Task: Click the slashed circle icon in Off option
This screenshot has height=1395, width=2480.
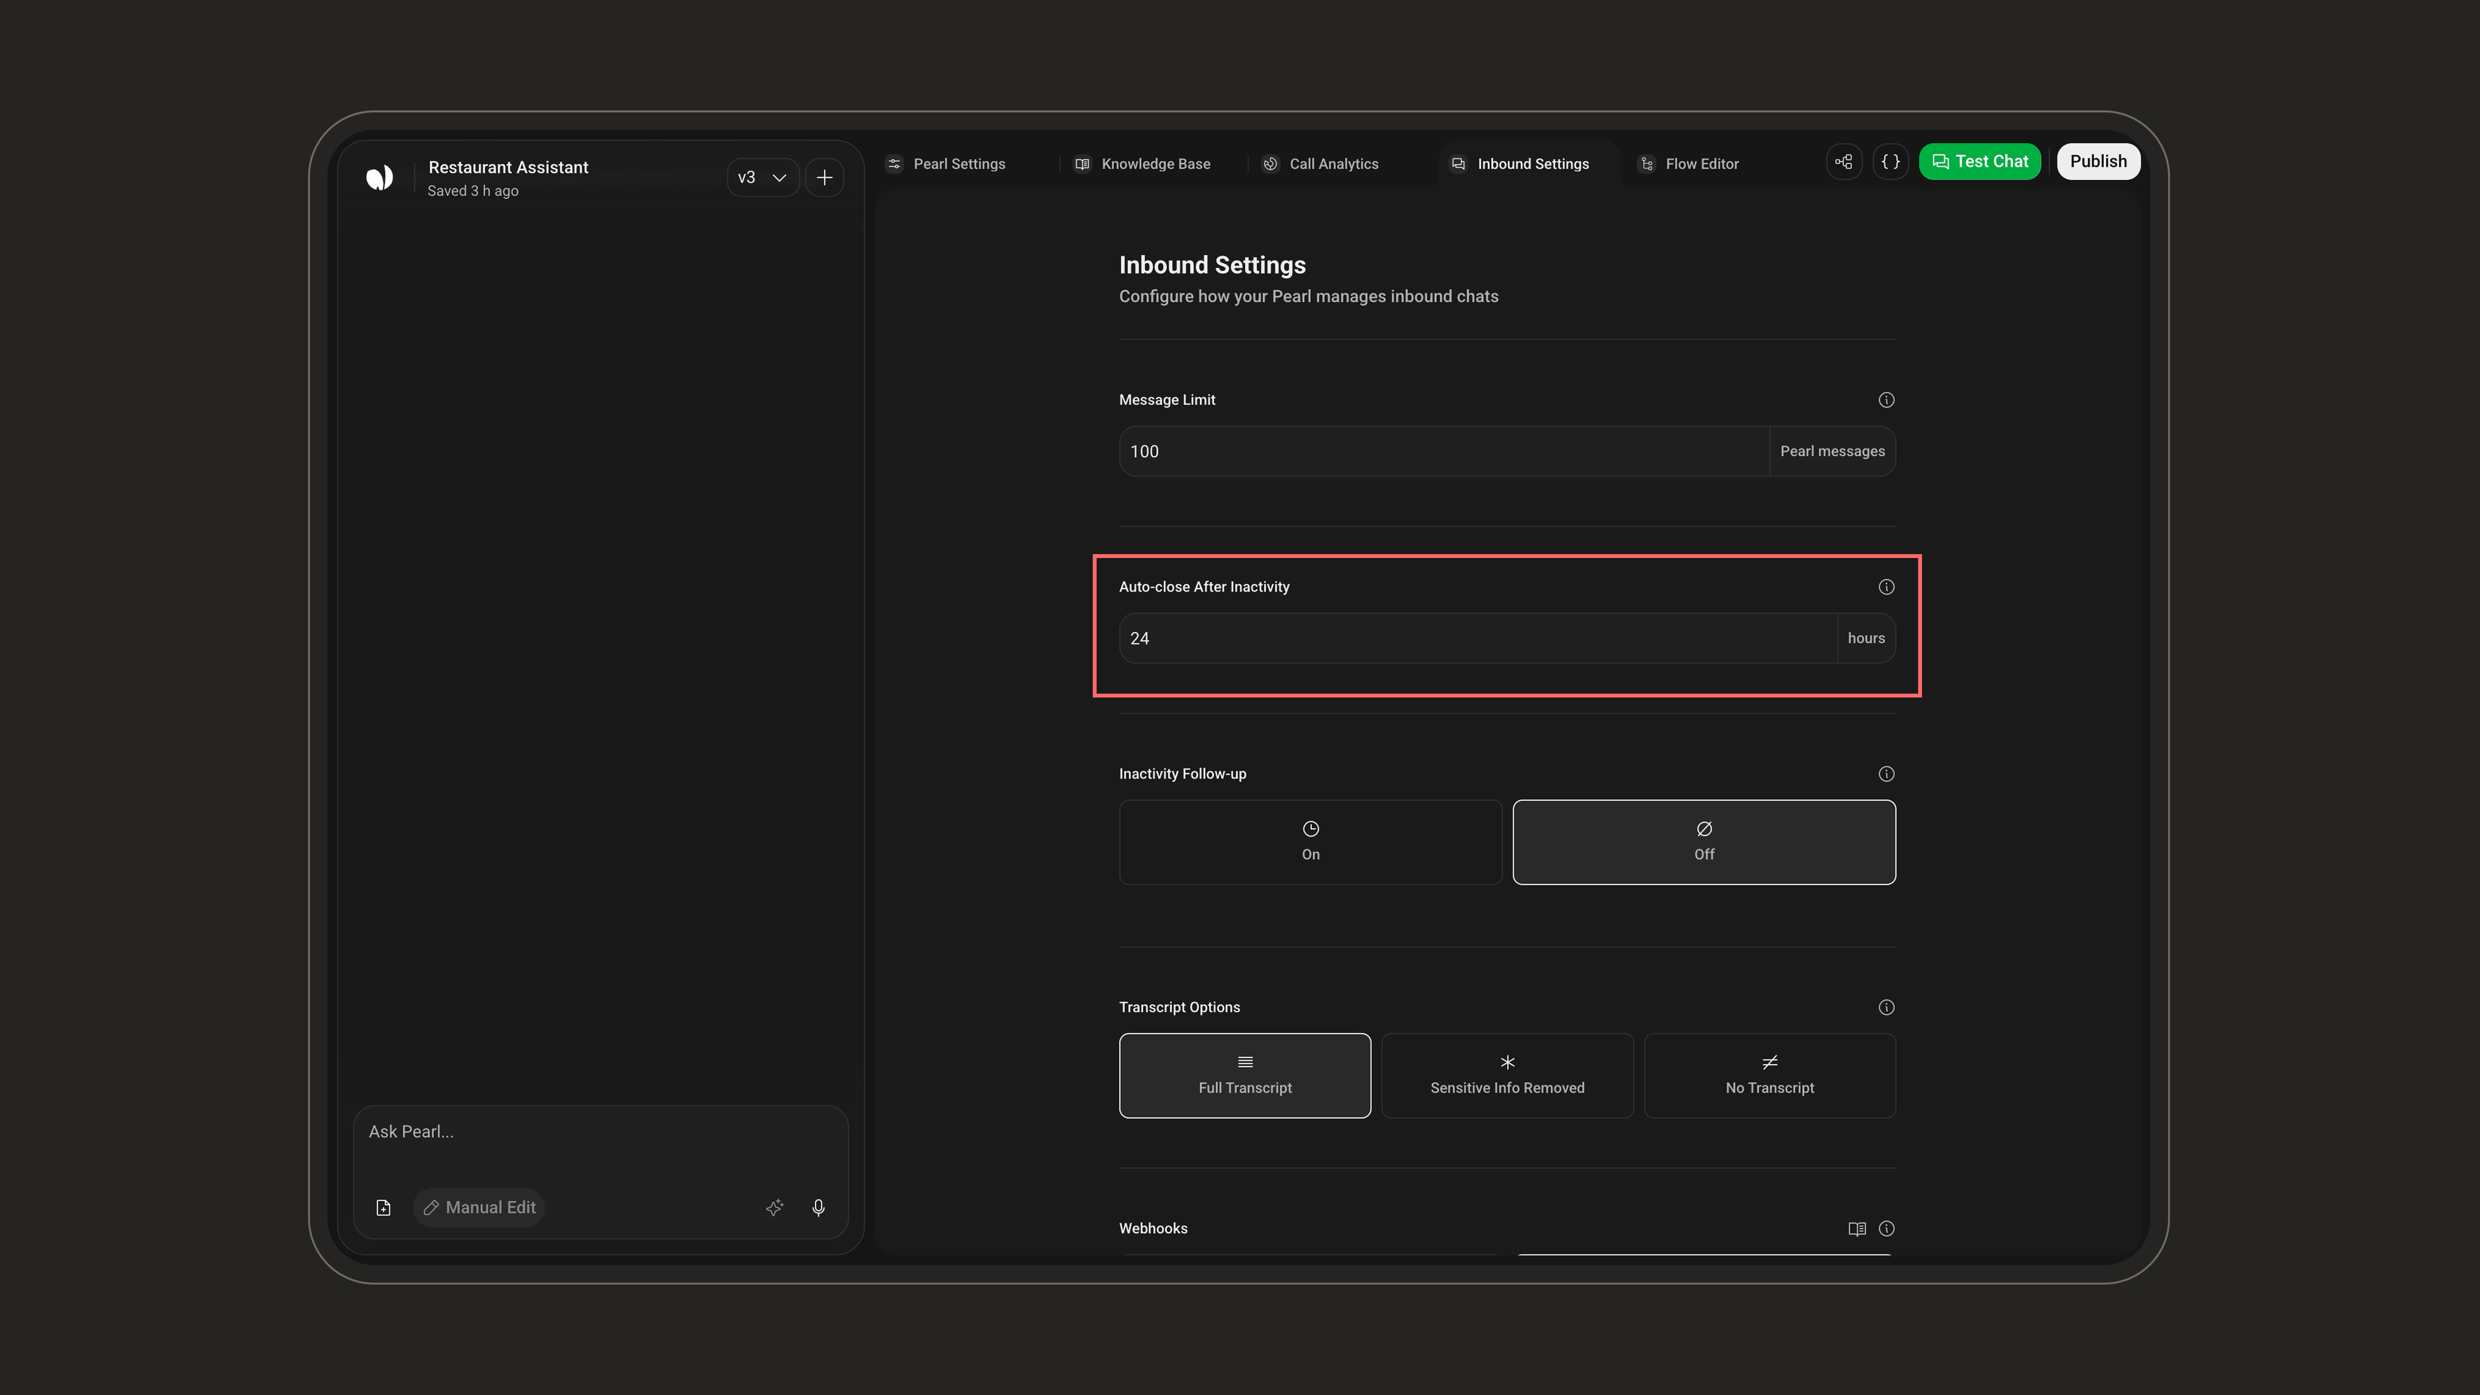Action: [1704, 829]
